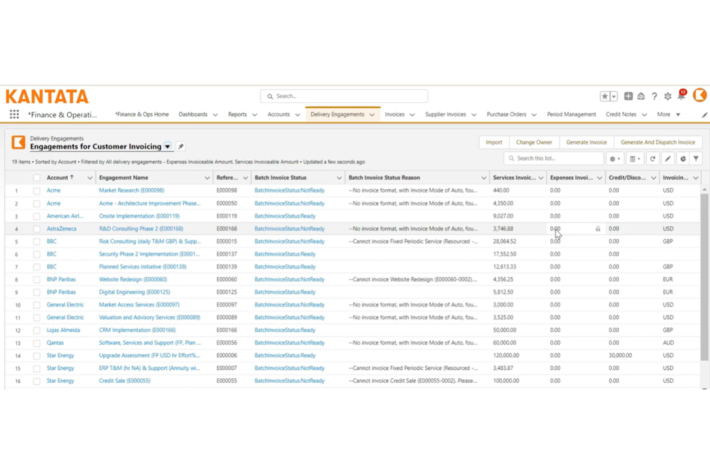Open the Account column header menu
Screen dimensions: 710x474
coord(90,178)
